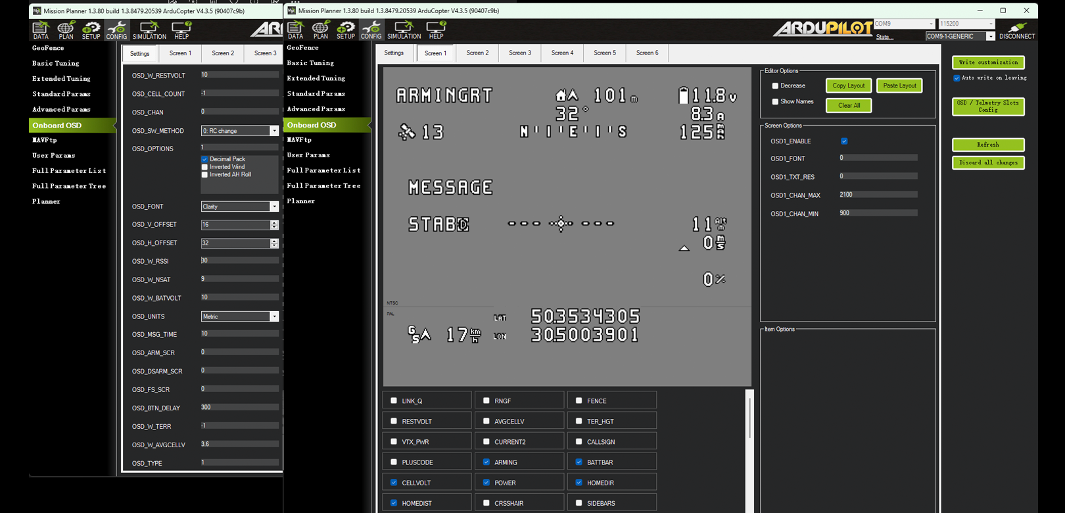
Task: Click the OSD1_CHAN_MIN value bar
Action: 878,213
